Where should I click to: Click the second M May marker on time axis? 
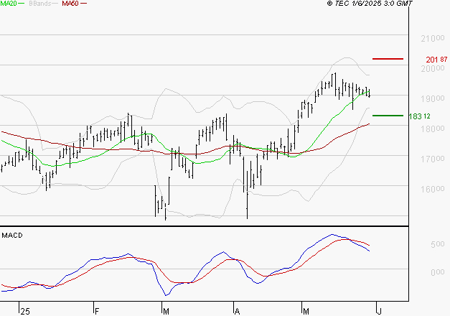pos(306,312)
